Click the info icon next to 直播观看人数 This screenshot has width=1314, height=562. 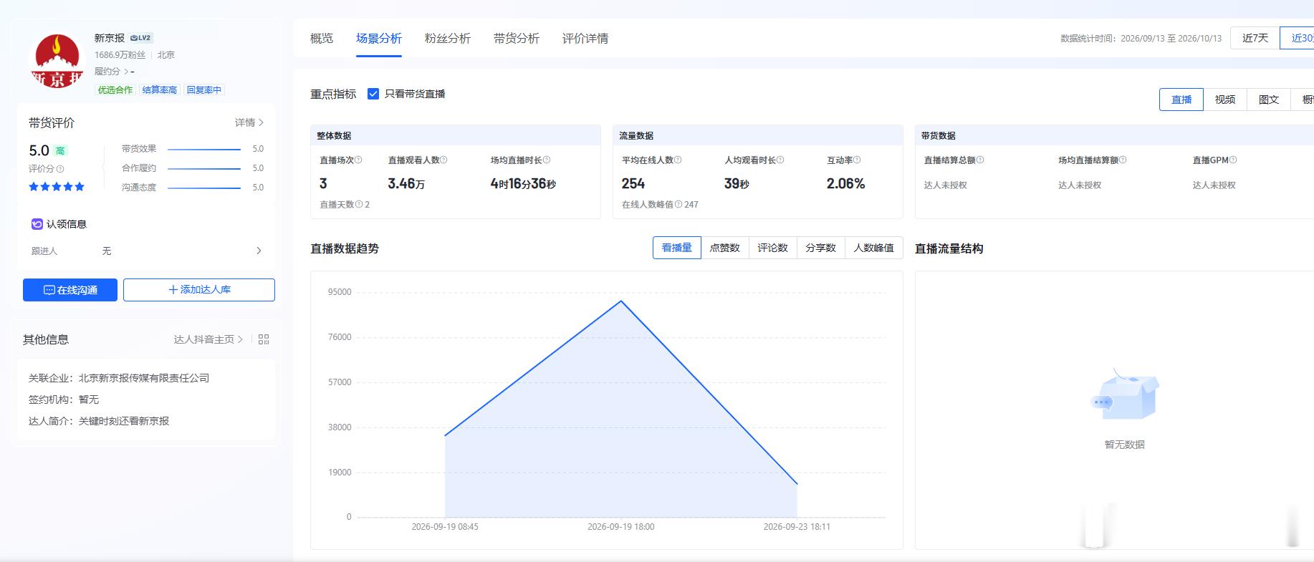tap(443, 160)
